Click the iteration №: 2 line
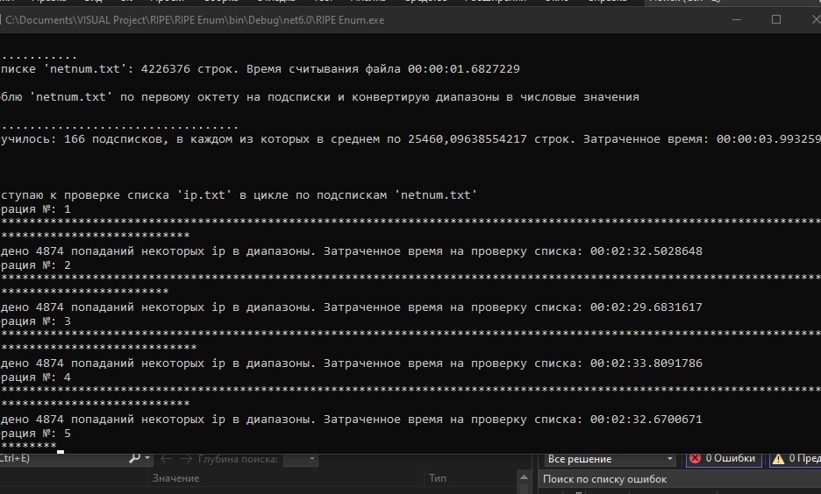The width and height of the screenshot is (821, 494). point(36,265)
